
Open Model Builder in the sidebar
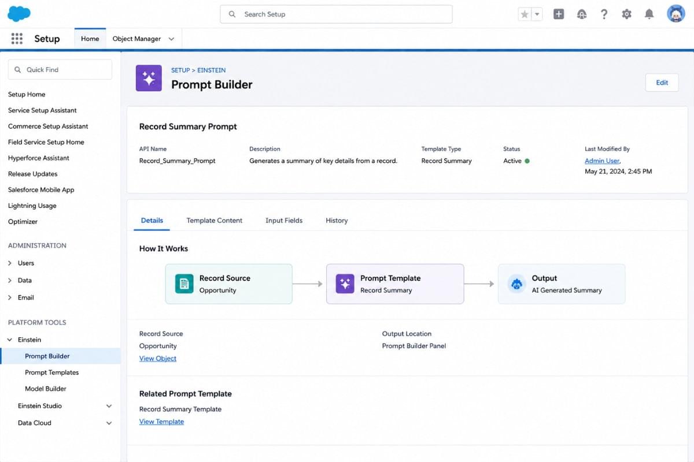46,389
